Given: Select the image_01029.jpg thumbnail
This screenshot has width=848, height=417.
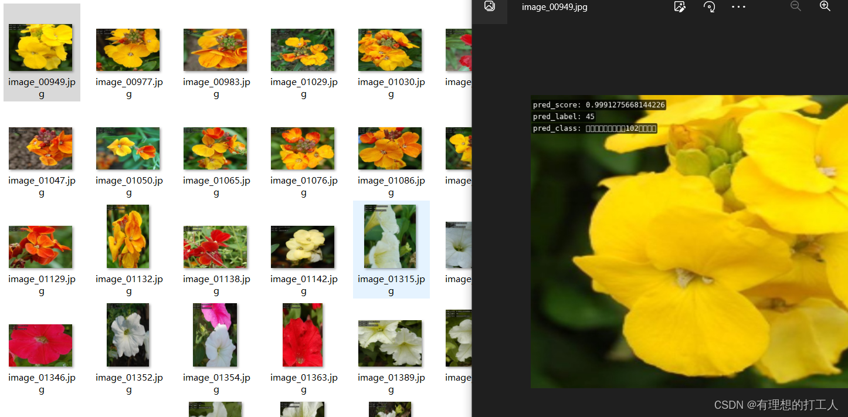Looking at the screenshot, I should (x=303, y=50).
